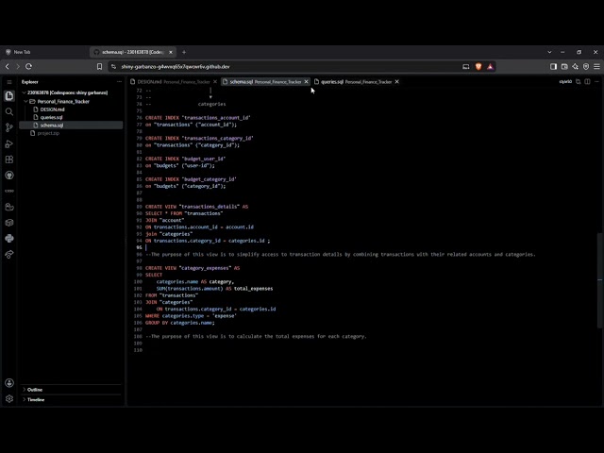The width and height of the screenshot is (604, 453).
Task: Open the browser tab search dropdown
Action: pyautogui.click(x=549, y=52)
